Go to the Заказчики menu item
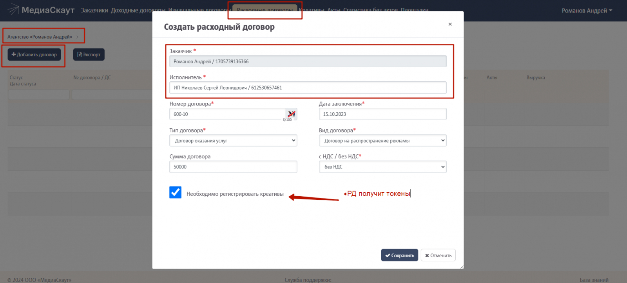627x283 pixels. pos(94,11)
